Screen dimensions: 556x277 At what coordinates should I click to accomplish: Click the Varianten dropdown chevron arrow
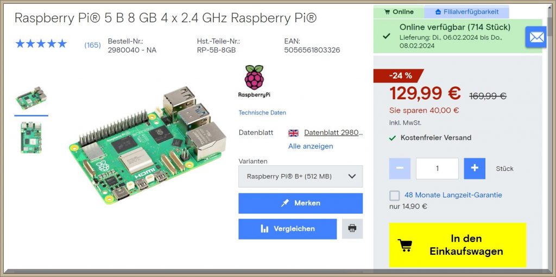pyautogui.click(x=352, y=176)
